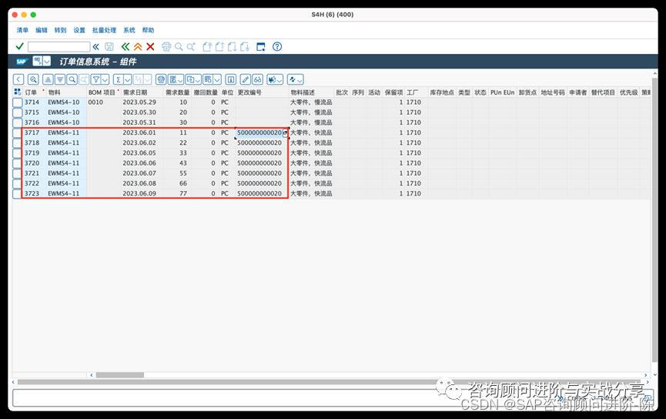Click Sort ascending icon
This screenshot has height=419, width=666.
click(x=48, y=79)
